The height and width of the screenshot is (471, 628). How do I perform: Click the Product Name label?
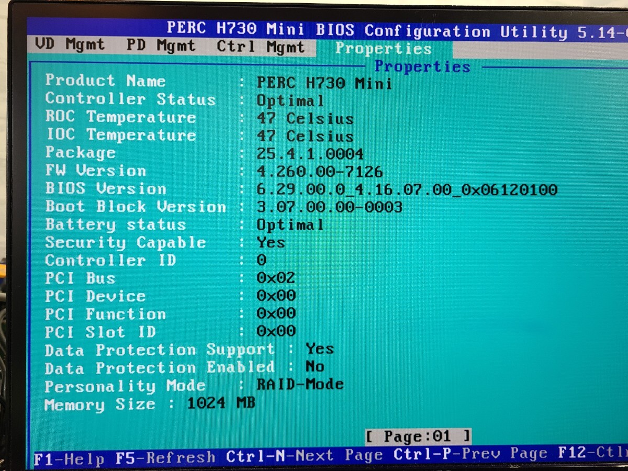pos(105,81)
